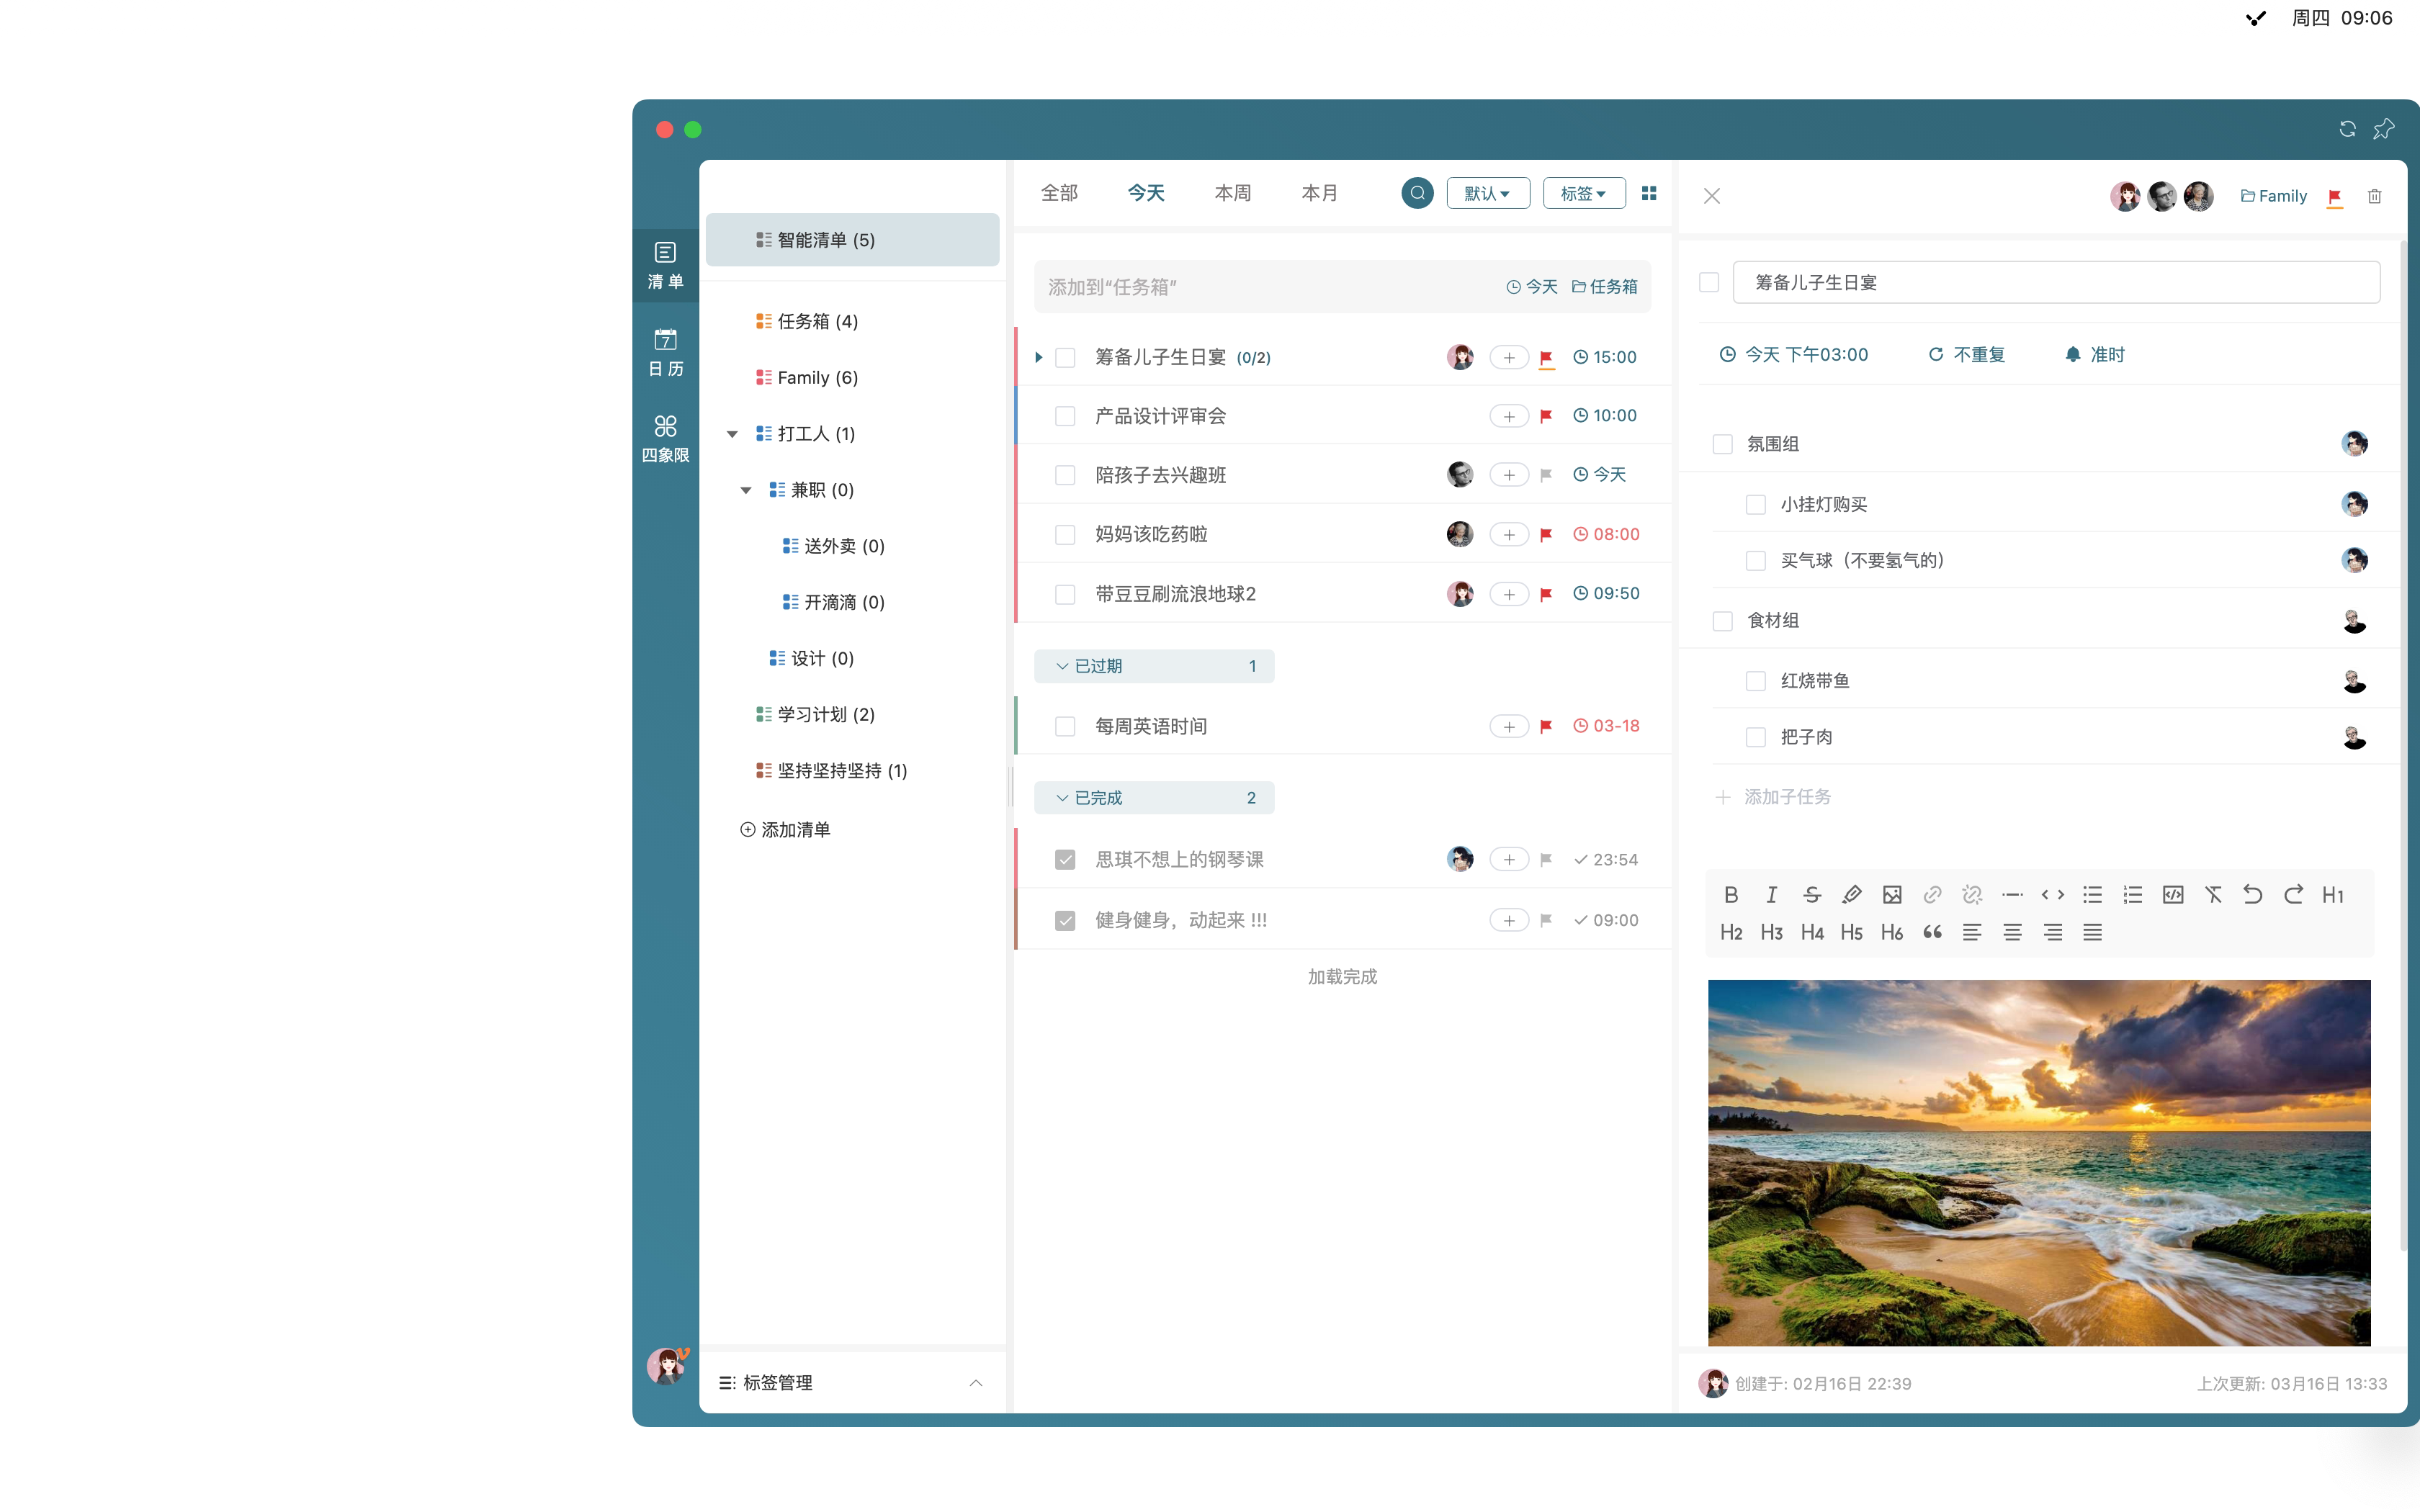Insert a blockquote
This screenshot has height=1512, width=2420.
coord(1932,933)
